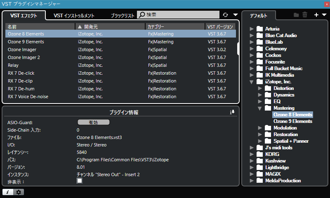Select the RX 7 De-hum row
The width and height of the screenshot is (330, 198).
[120, 89]
